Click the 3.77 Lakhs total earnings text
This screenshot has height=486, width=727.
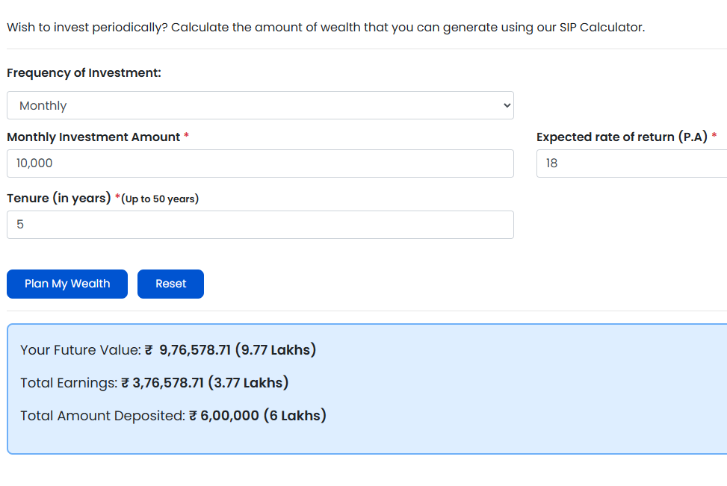(249, 383)
